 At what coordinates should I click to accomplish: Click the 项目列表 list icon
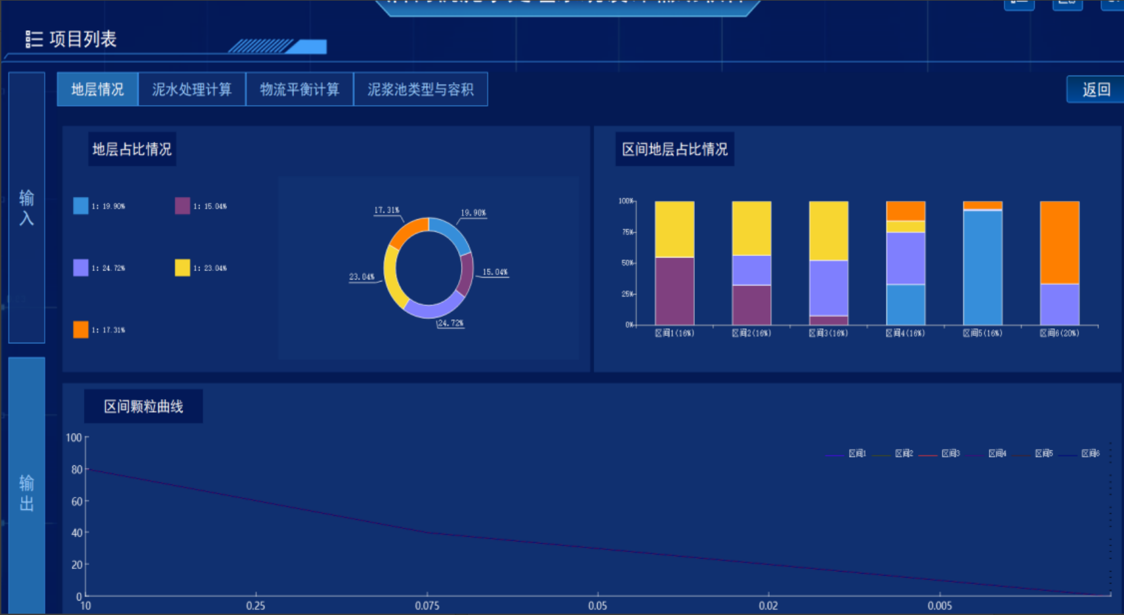point(33,39)
